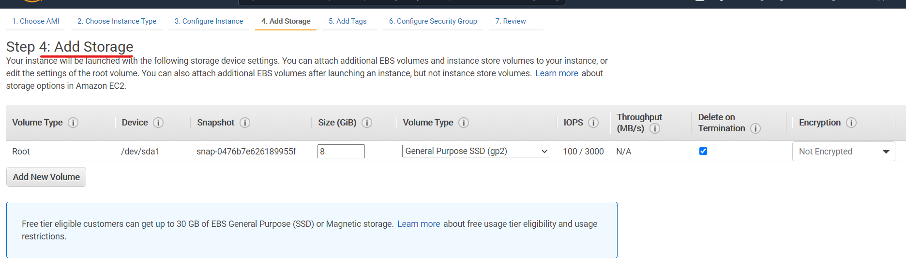
Task: Navigate to the Add Tags tab
Action: coord(347,21)
